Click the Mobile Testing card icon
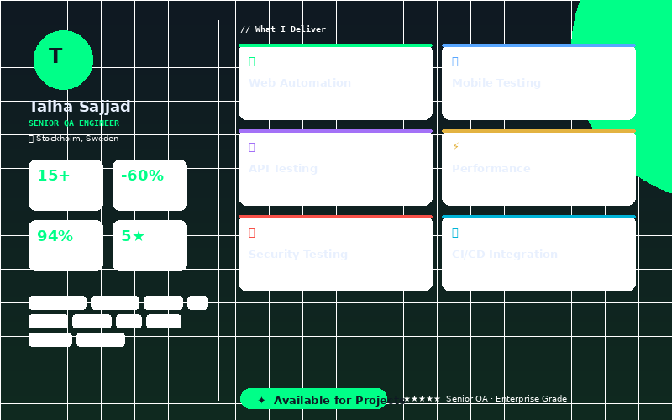The height and width of the screenshot is (420, 672). 454,61
